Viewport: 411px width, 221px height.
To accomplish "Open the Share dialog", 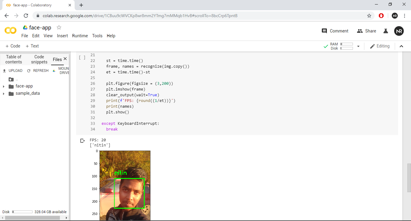I will pos(366,31).
